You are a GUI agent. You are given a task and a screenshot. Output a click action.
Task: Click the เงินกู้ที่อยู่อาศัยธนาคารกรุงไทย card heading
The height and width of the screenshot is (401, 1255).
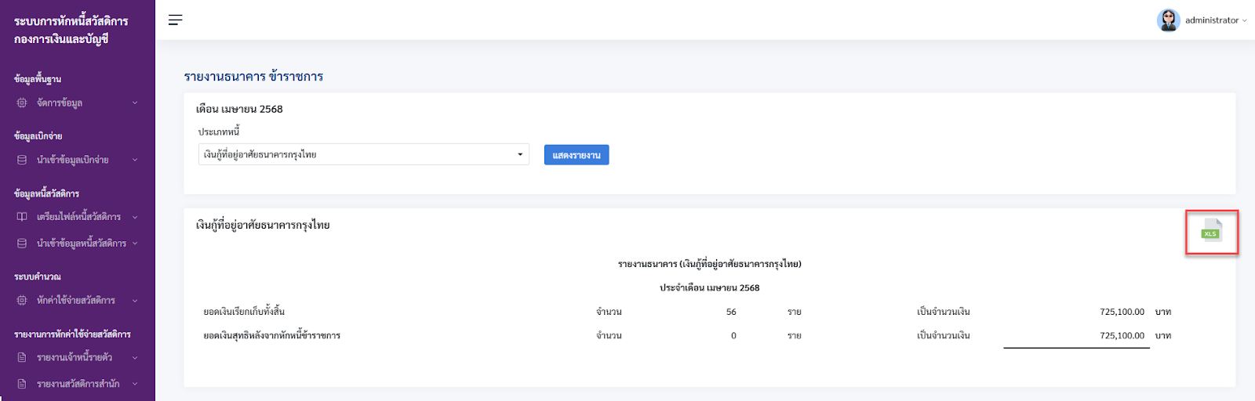[x=263, y=225]
